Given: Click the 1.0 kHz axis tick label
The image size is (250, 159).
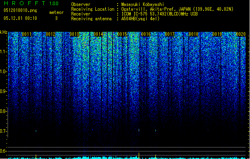Looking at the screenshot, I should (4, 72).
